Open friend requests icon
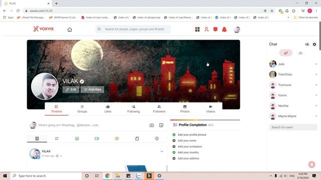 click(x=206, y=29)
